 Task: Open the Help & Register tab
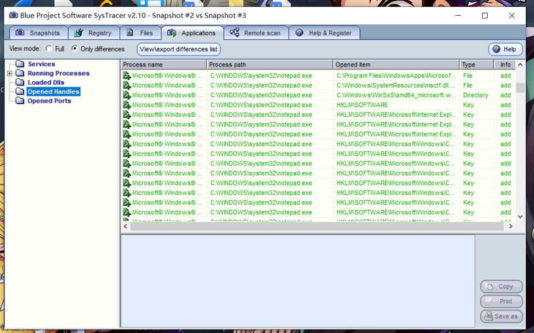coord(324,33)
